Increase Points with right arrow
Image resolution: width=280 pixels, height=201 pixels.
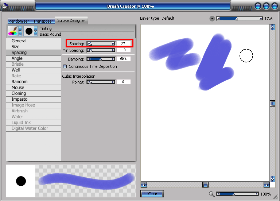113,82
